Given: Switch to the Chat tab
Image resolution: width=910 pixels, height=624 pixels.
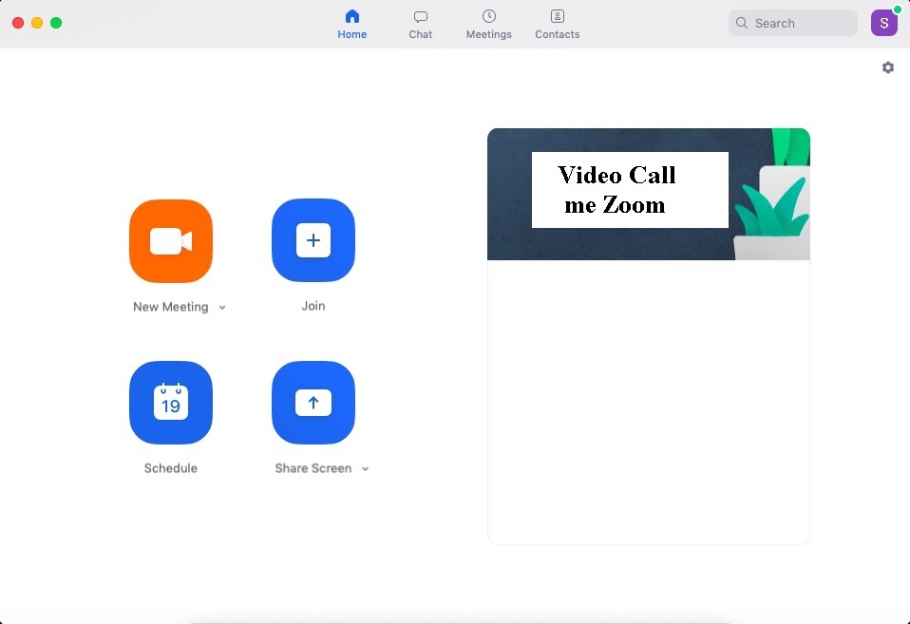Looking at the screenshot, I should [x=420, y=25].
